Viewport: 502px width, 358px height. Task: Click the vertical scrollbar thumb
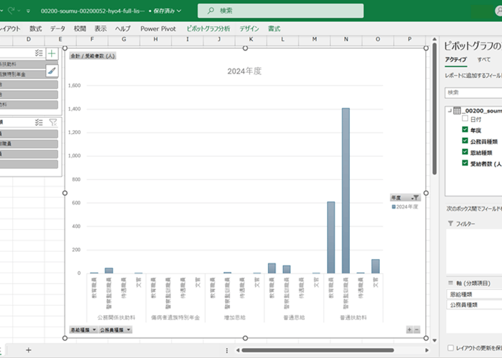435,108
